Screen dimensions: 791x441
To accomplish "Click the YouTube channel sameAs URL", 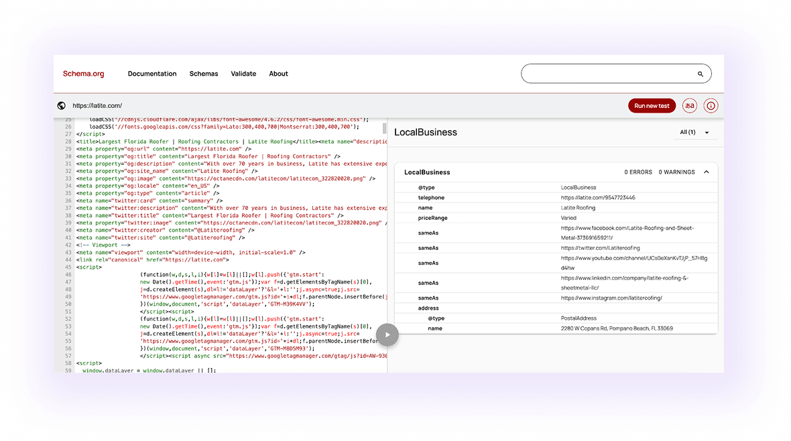I will (x=633, y=263).
